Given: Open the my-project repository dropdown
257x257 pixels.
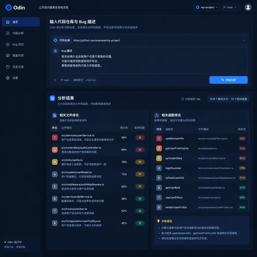Looking at the screenshot, I should point(207,7).
